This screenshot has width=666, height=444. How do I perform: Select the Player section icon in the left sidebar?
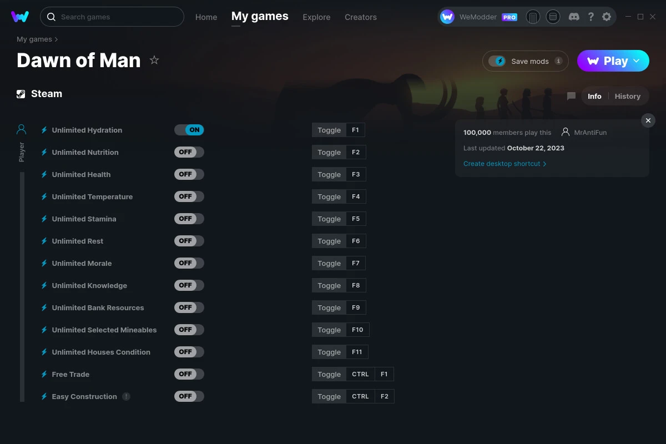tap(21, 129)
